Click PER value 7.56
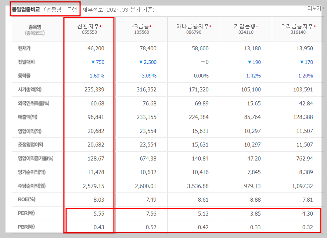 click(x=151, y=214)
